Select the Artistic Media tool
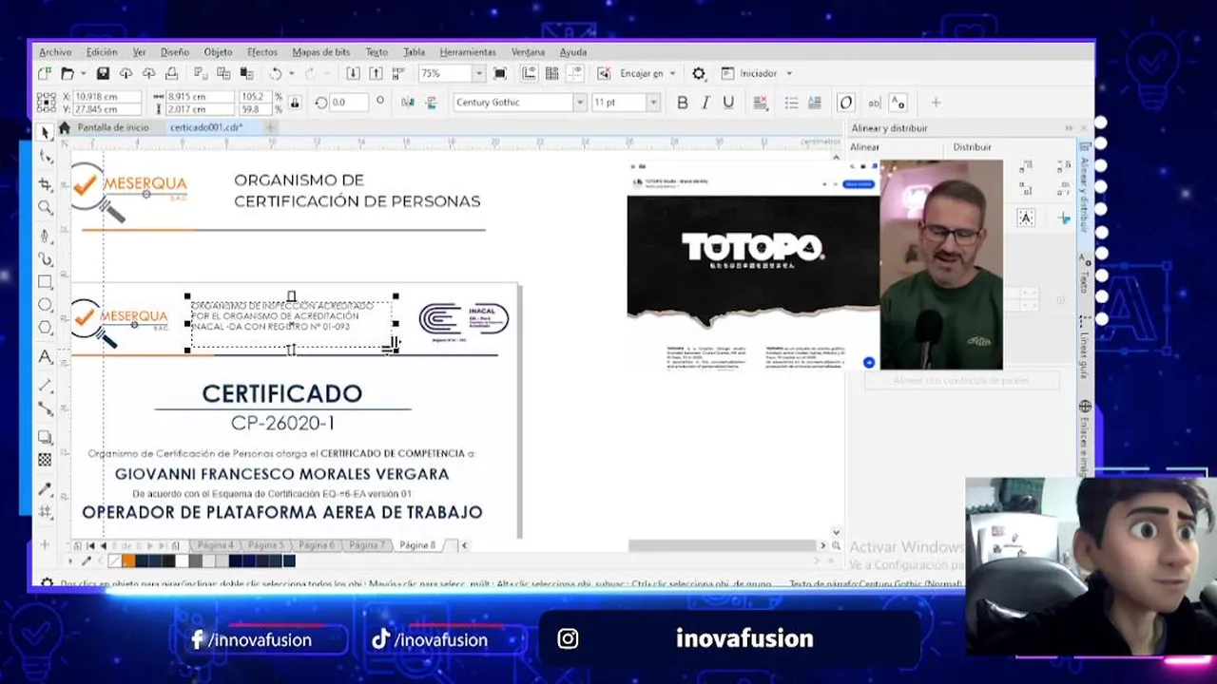This screenshot has height=684, width=1217. [46, 258]
